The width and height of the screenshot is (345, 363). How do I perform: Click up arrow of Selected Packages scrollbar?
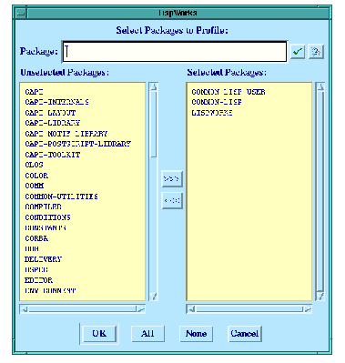tap(320, 86)
